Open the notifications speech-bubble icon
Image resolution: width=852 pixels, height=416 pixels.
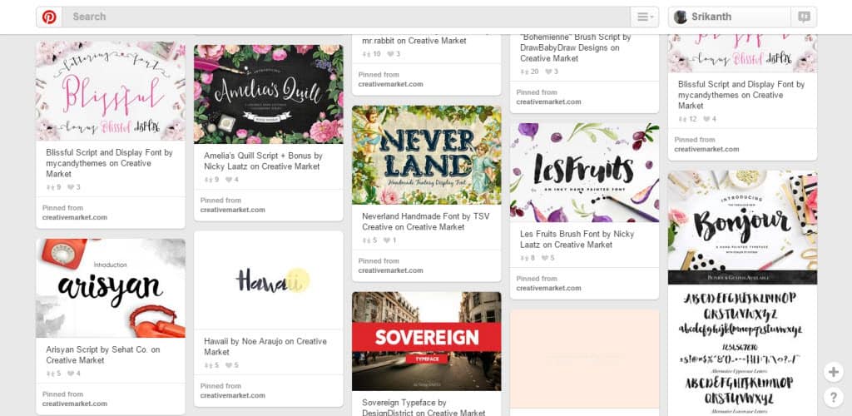(x=804, y=17)
